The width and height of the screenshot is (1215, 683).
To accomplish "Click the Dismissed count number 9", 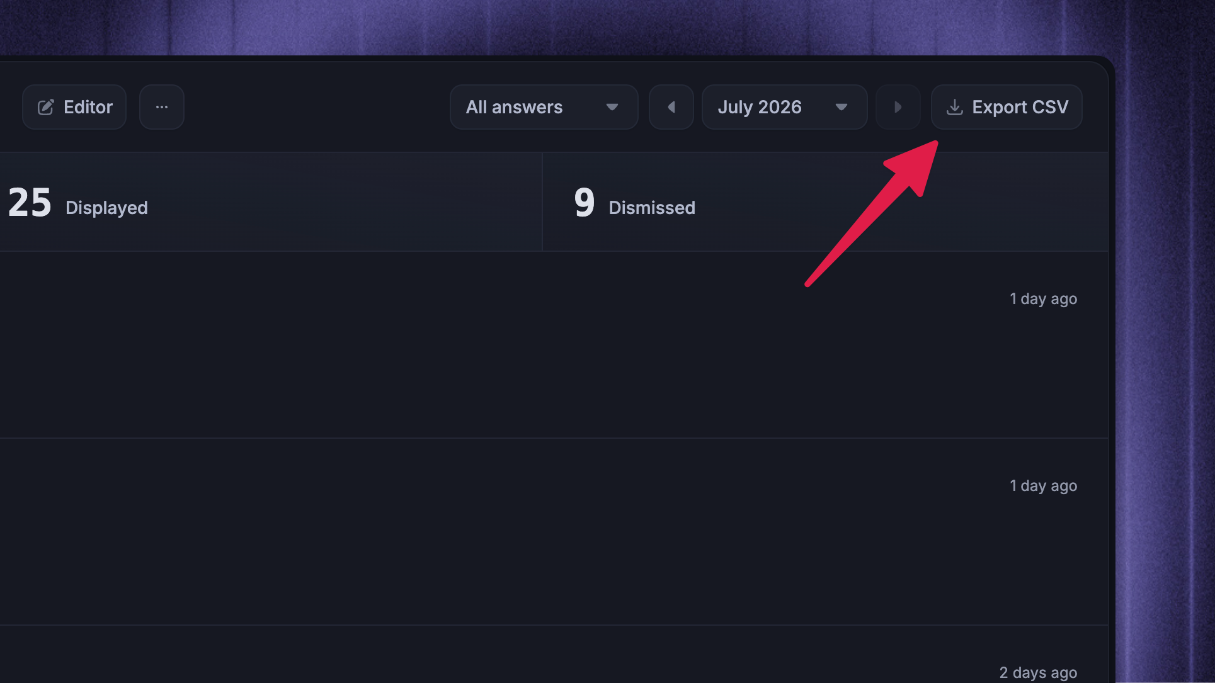I will click(x=585, y=203).
